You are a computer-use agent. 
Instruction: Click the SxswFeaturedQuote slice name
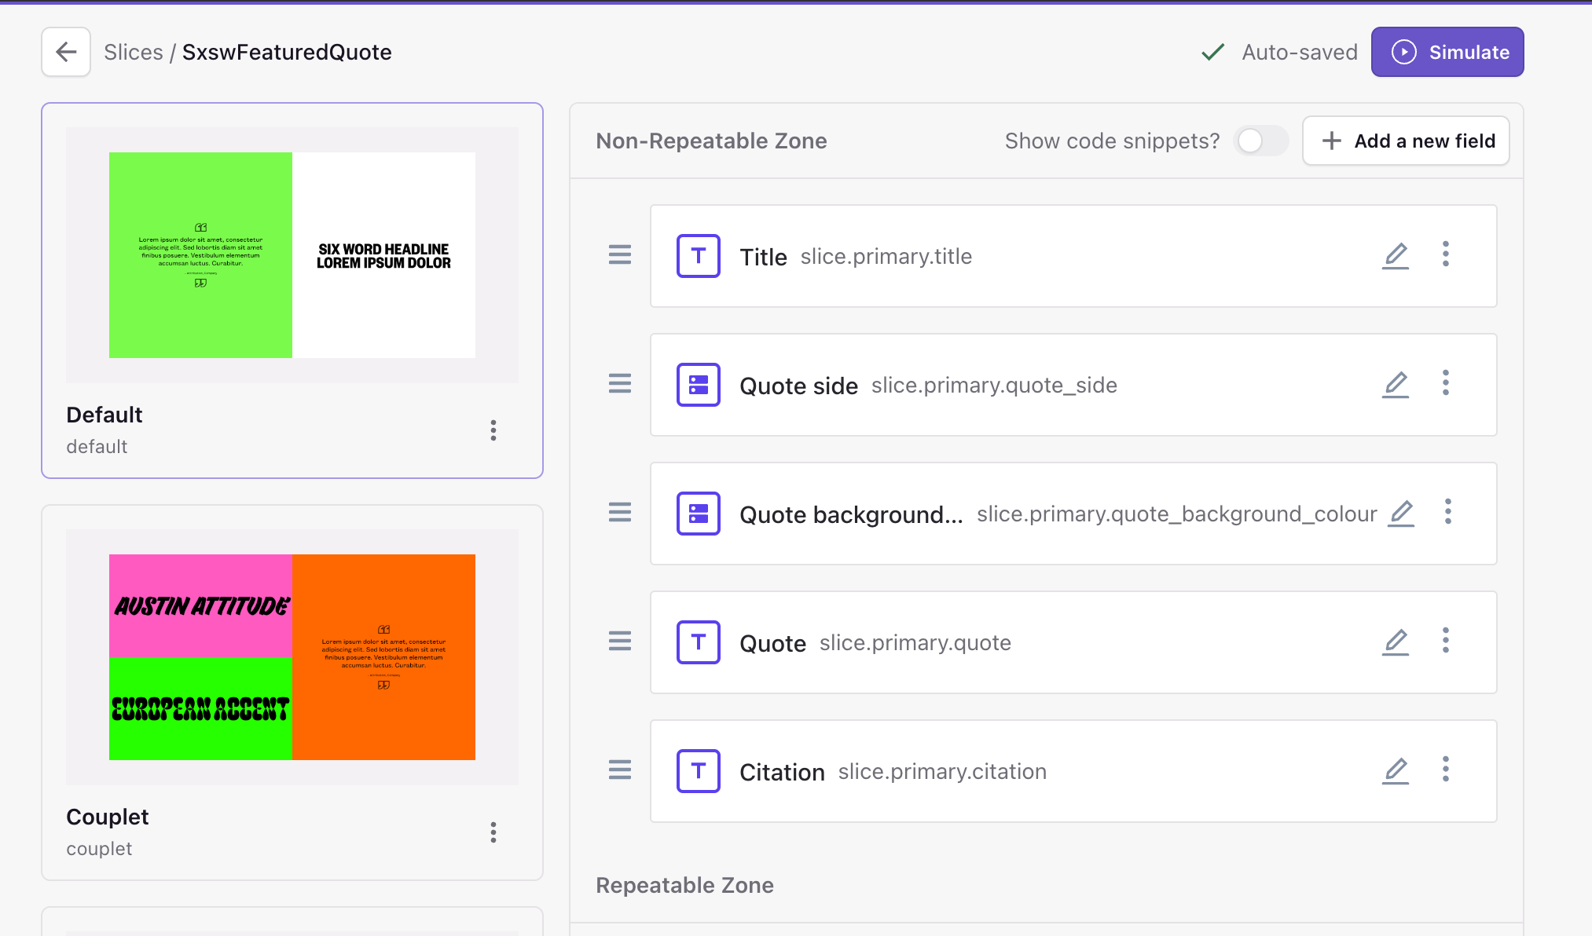287,52
